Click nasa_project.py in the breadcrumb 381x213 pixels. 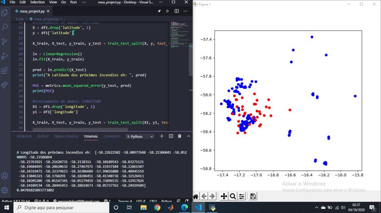46,19
